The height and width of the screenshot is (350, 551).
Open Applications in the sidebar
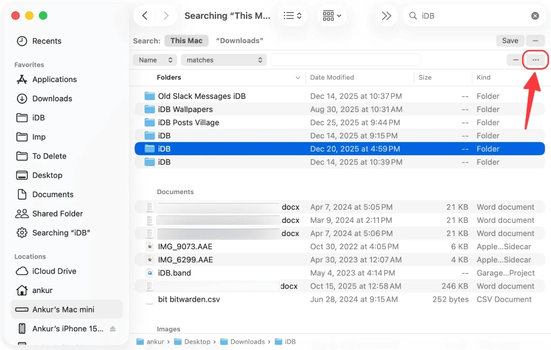point(67,80)
